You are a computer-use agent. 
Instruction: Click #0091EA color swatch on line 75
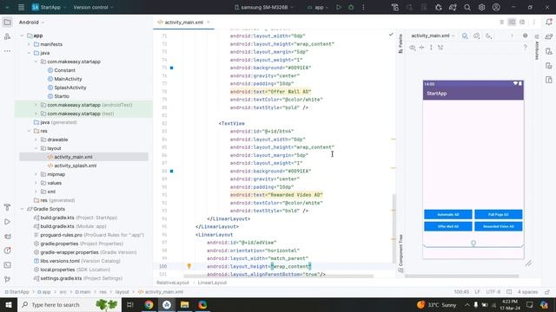pyautogui.click(x=172, y=68)
